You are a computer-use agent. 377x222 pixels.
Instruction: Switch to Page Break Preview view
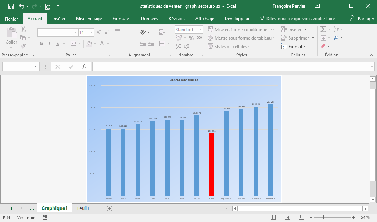point(301,218)
